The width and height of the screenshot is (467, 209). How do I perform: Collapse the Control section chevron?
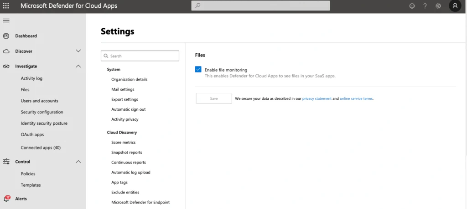pyautogui.click(x=78, y=162)
